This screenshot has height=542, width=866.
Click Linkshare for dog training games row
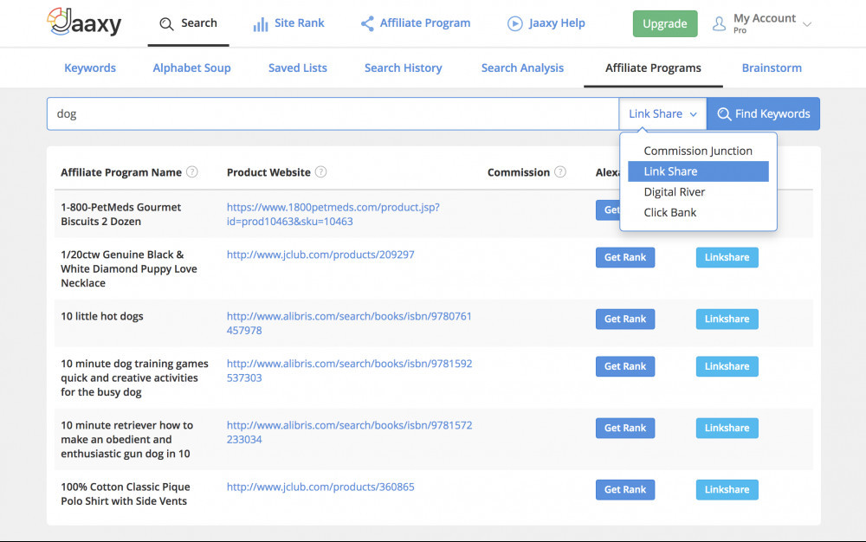727,366
